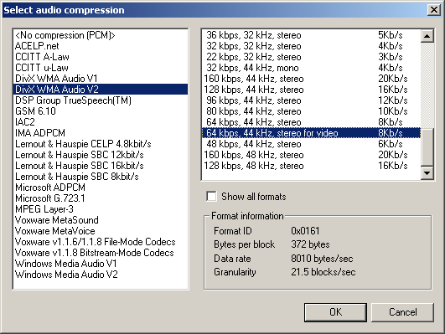Image resolution: width=445 pixels, height=334 pixels.
Task: Choose 64 kbps, 44 kHz, stereo 8Kb/s format
Action: click(x=311, y=122)
